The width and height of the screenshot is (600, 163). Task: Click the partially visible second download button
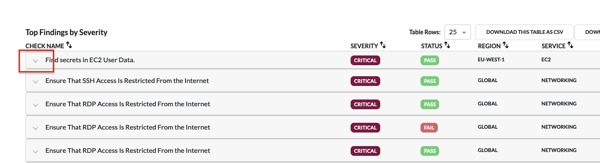pyautogui.click(x=588, y=32)
